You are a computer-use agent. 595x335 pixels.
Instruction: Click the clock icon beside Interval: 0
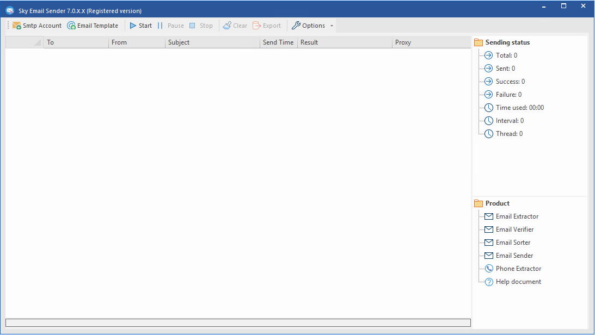489,121
